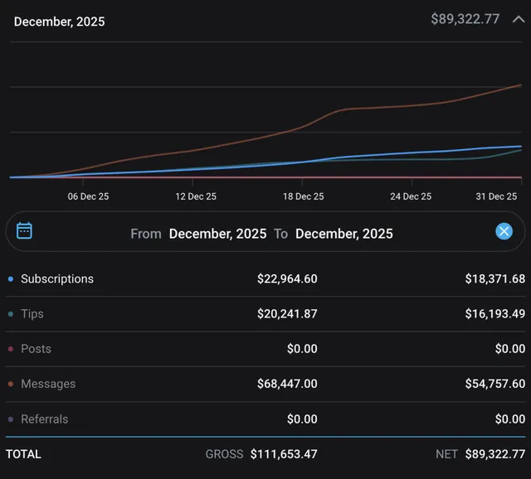Click the orange Messages line endpoint
531x479 pixels.
[x=520, y=85]
